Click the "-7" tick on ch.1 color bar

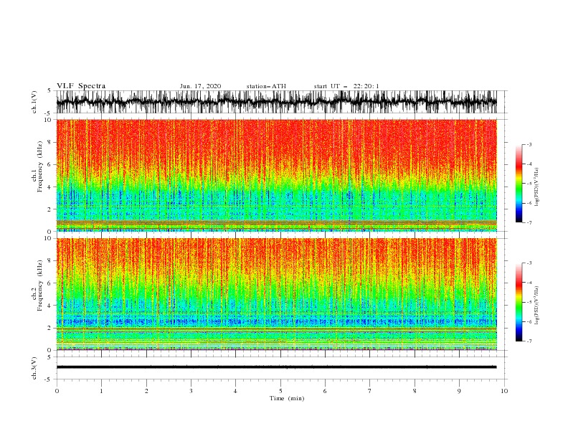[529, 222]
